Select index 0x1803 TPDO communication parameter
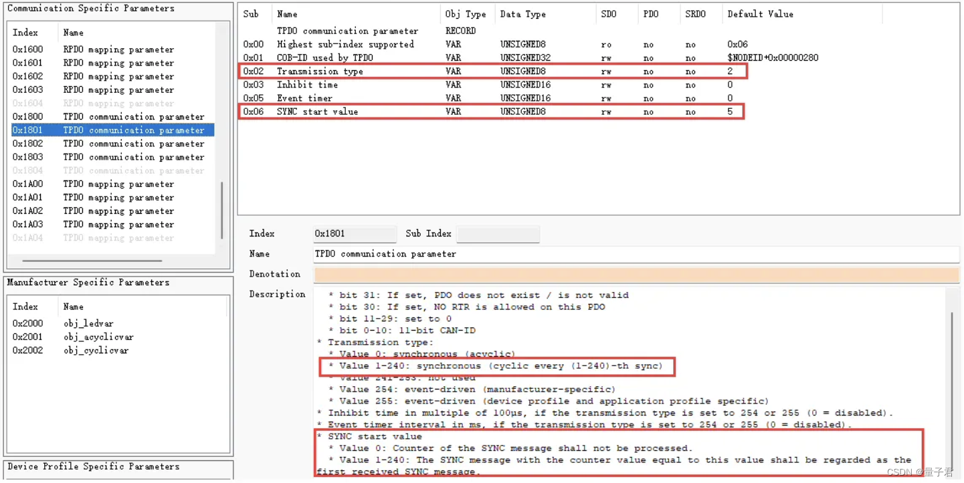 click(112, 157)
